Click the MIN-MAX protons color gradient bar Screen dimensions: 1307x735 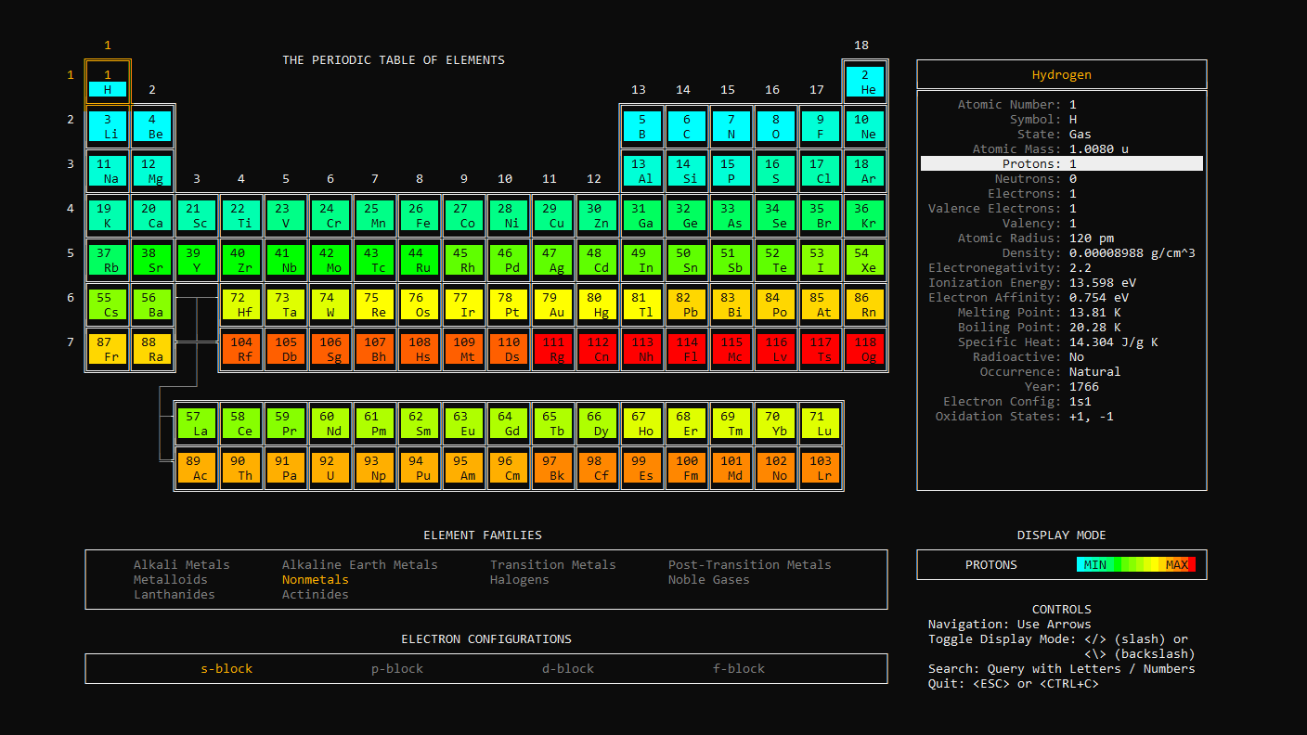1137,563
